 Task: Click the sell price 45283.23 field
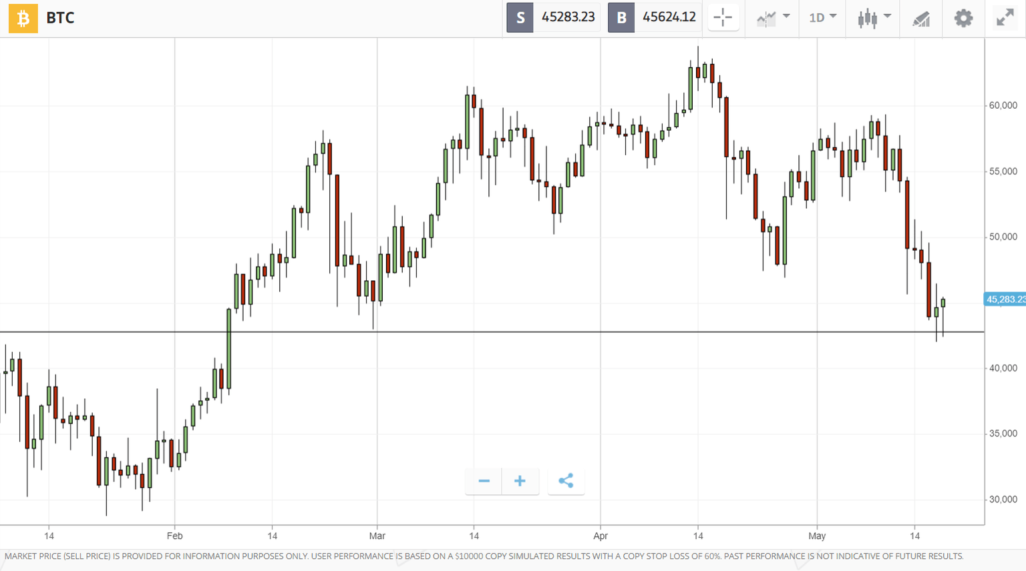568,17
